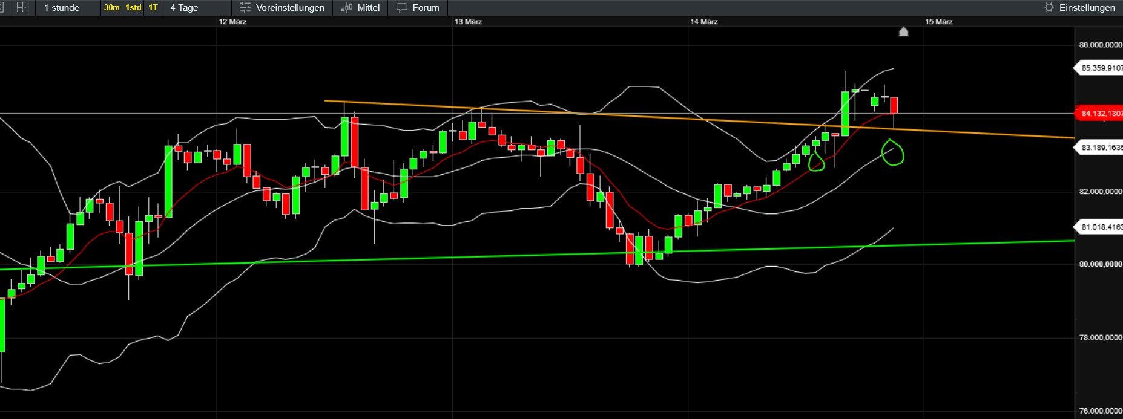Open Voreinstellungen presets menu

pos(282,8)
